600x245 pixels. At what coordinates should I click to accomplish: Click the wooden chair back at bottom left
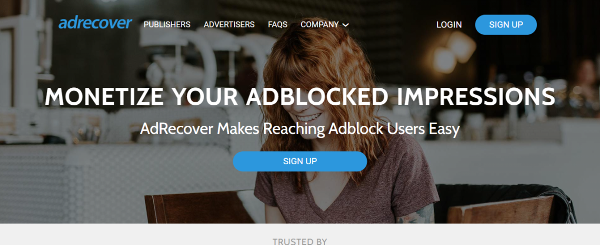point(199,207)
